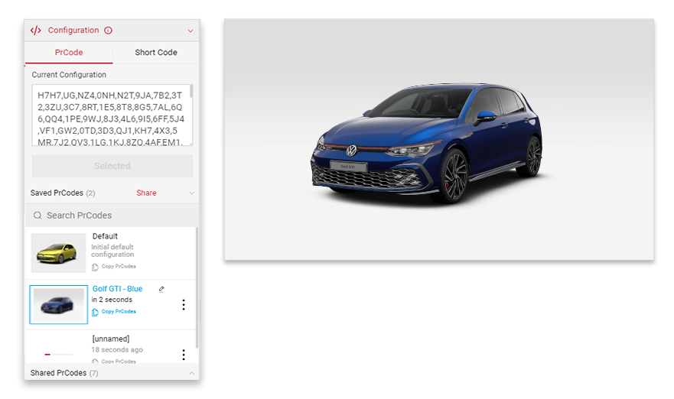Click the Saved PrCodes list scrollbar
Screen dimensions: 674x399
(x=197, y=287)
